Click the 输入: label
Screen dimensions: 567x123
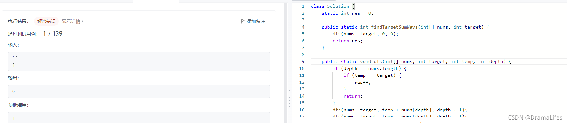(x=14, y=45)
